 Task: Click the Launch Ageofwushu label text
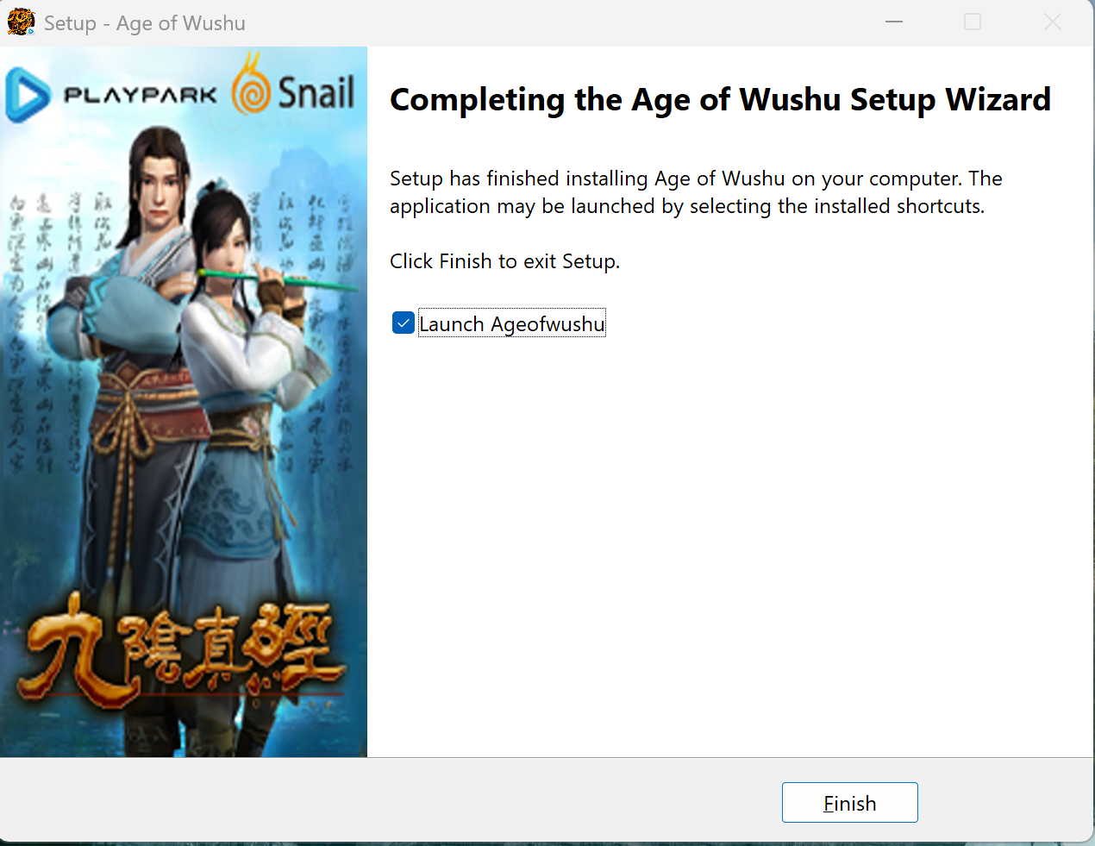[512, 323]
